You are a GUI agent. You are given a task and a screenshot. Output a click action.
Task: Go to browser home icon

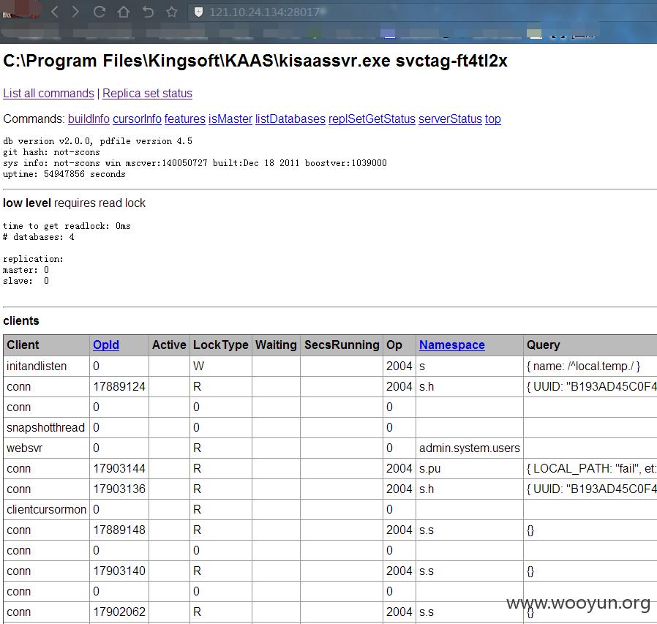tap(124, 12)
